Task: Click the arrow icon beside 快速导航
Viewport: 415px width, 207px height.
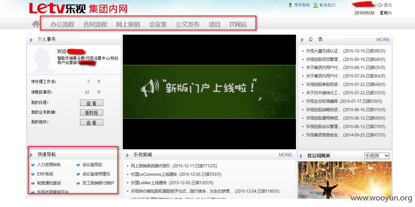Action: pyautogui.click(x=31, y=155)
